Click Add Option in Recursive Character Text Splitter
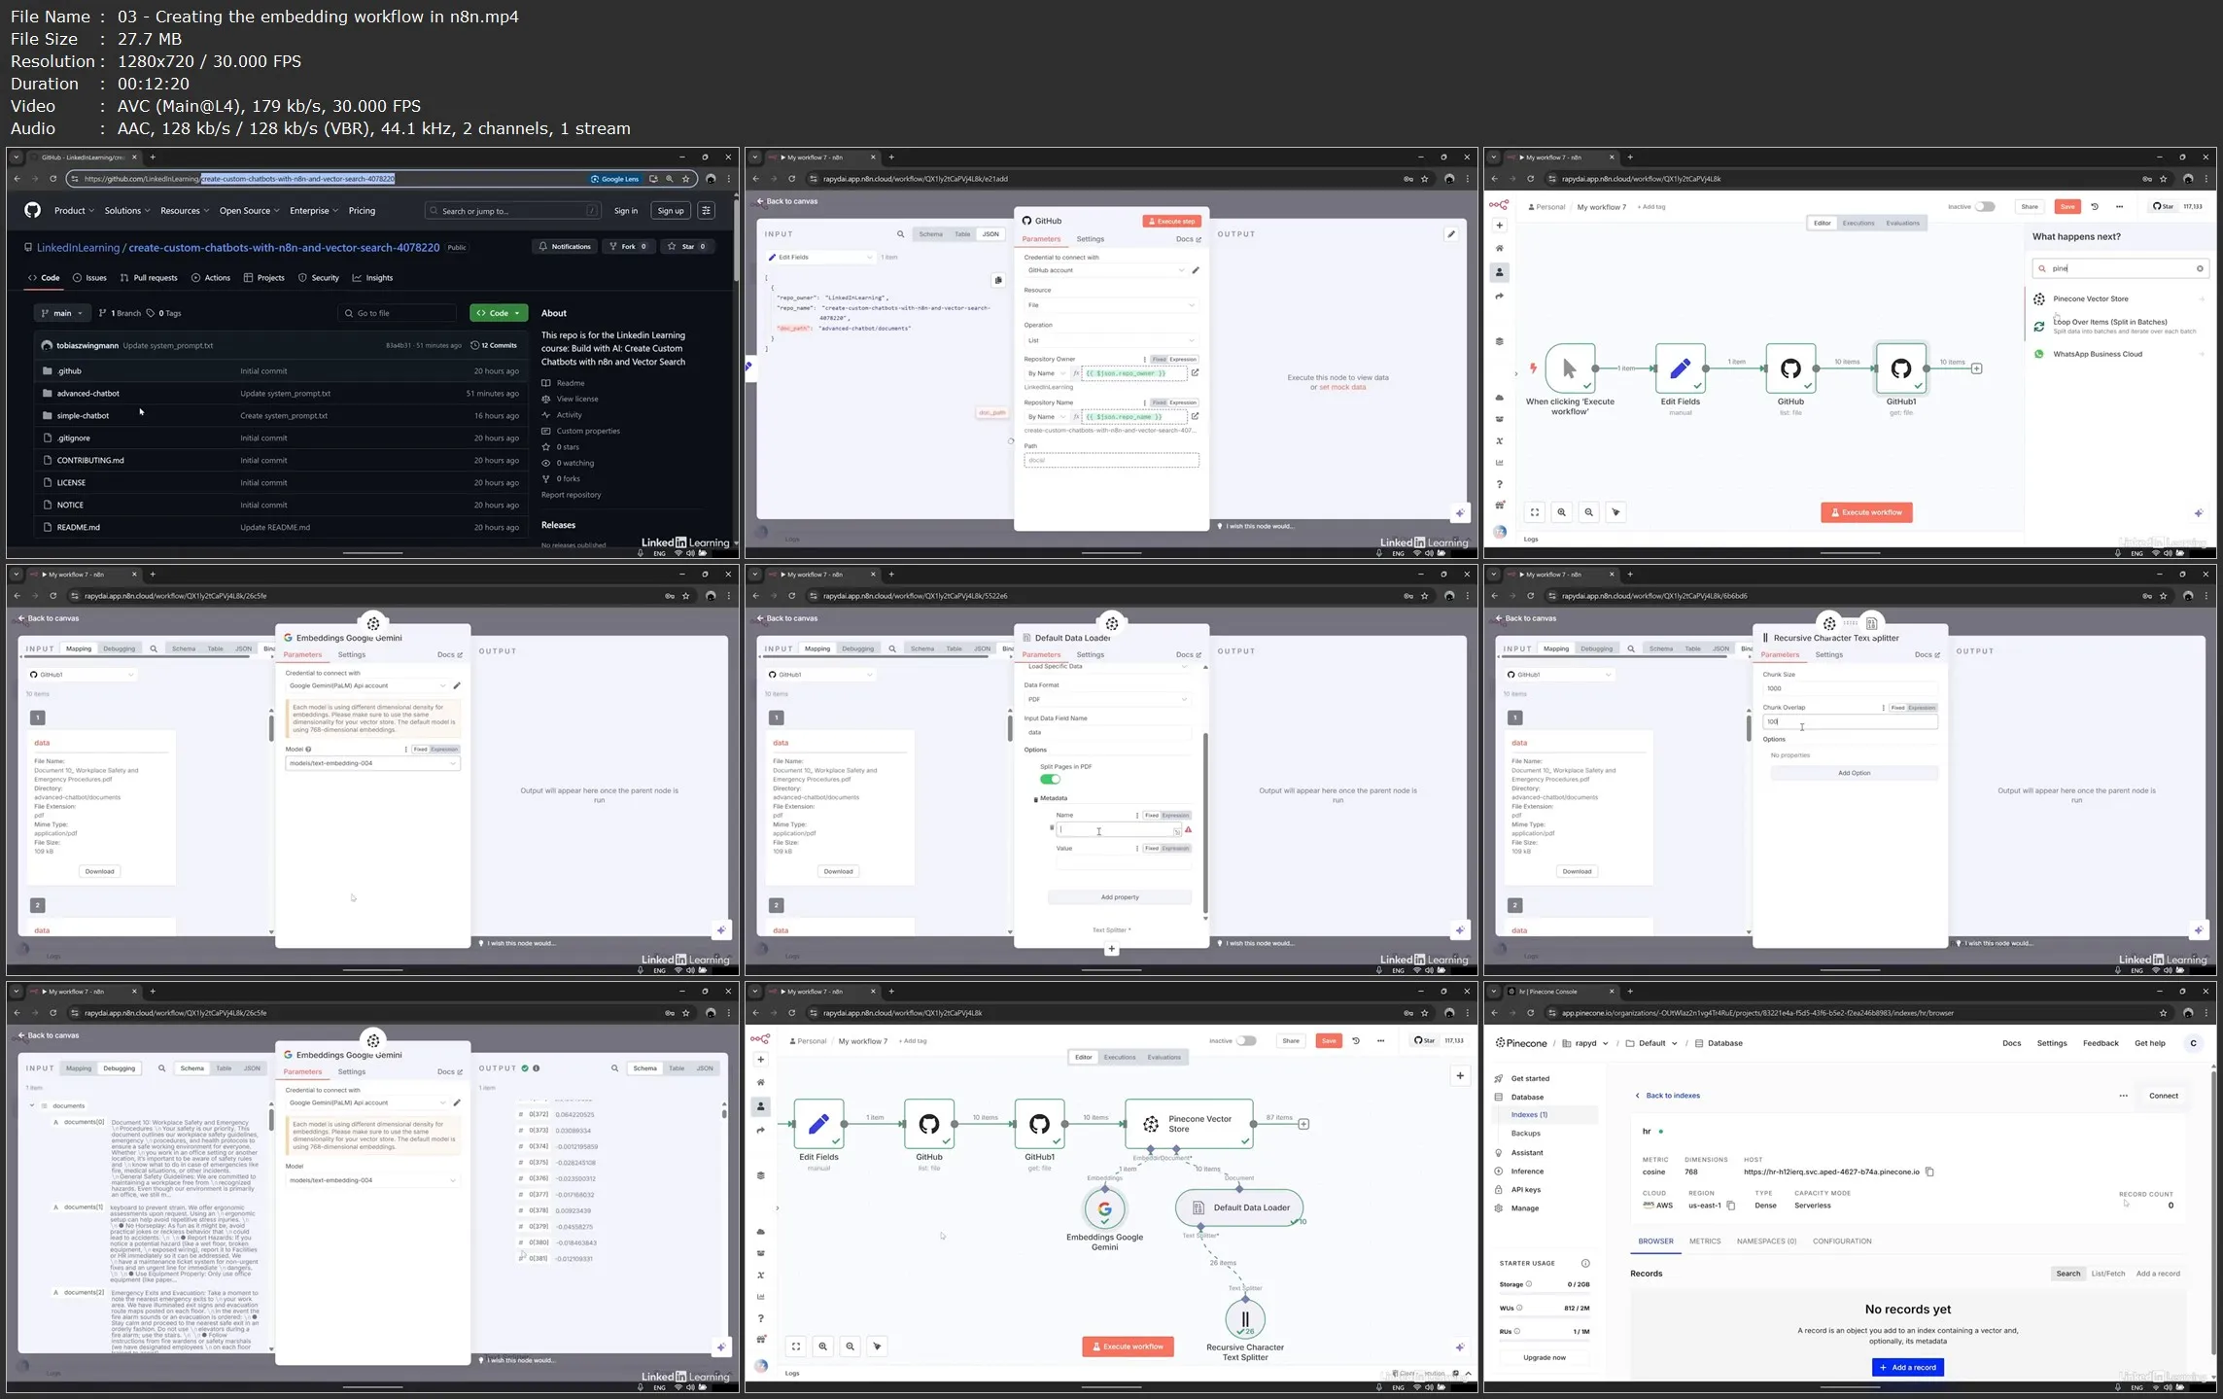This screenshot has width=2223, height=1399. point(1854,773)
